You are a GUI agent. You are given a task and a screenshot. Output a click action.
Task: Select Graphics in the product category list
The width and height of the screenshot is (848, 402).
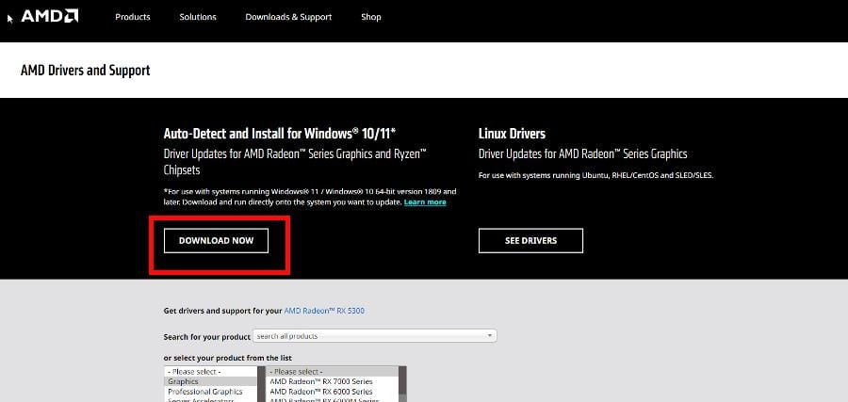pos(211,381)
